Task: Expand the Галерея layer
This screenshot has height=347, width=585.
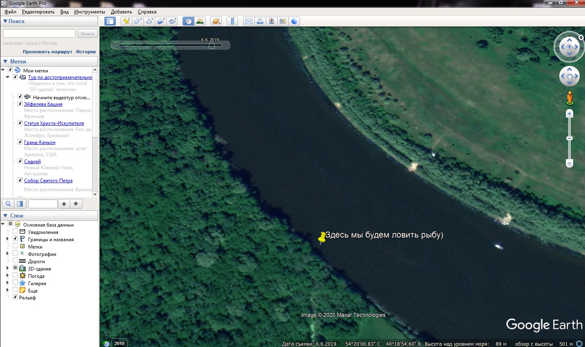Action: click(8, 283)
